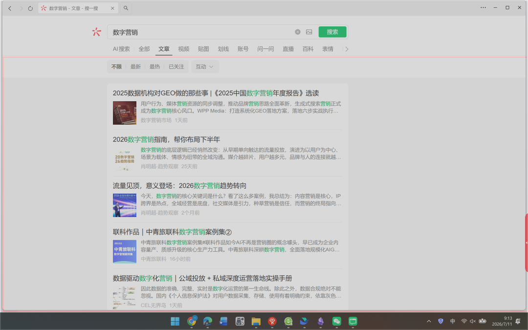Image resolution: width=528 pixels, height=330 pixels.
Task: Open article 流量见顶，意义登场
Action: pos(179,186)
